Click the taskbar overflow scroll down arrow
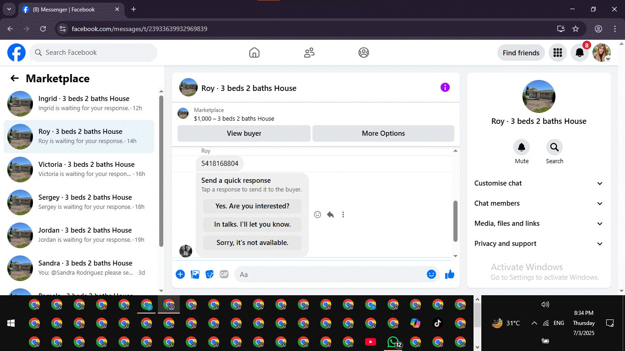Viewport: 625px width, 351px height. [x=478, y=347]
